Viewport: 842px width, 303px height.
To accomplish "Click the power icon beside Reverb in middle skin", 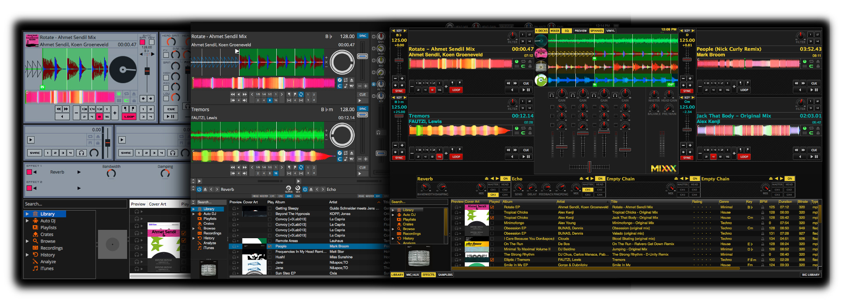I will click(x=199, y=190).
